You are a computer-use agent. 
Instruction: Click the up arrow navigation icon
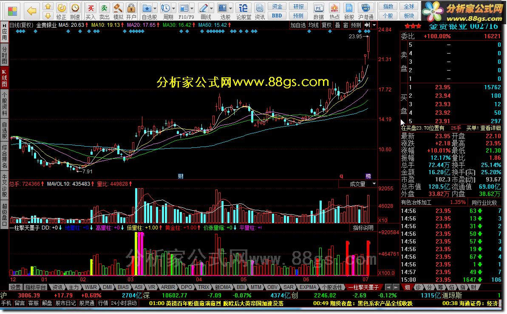48,6
